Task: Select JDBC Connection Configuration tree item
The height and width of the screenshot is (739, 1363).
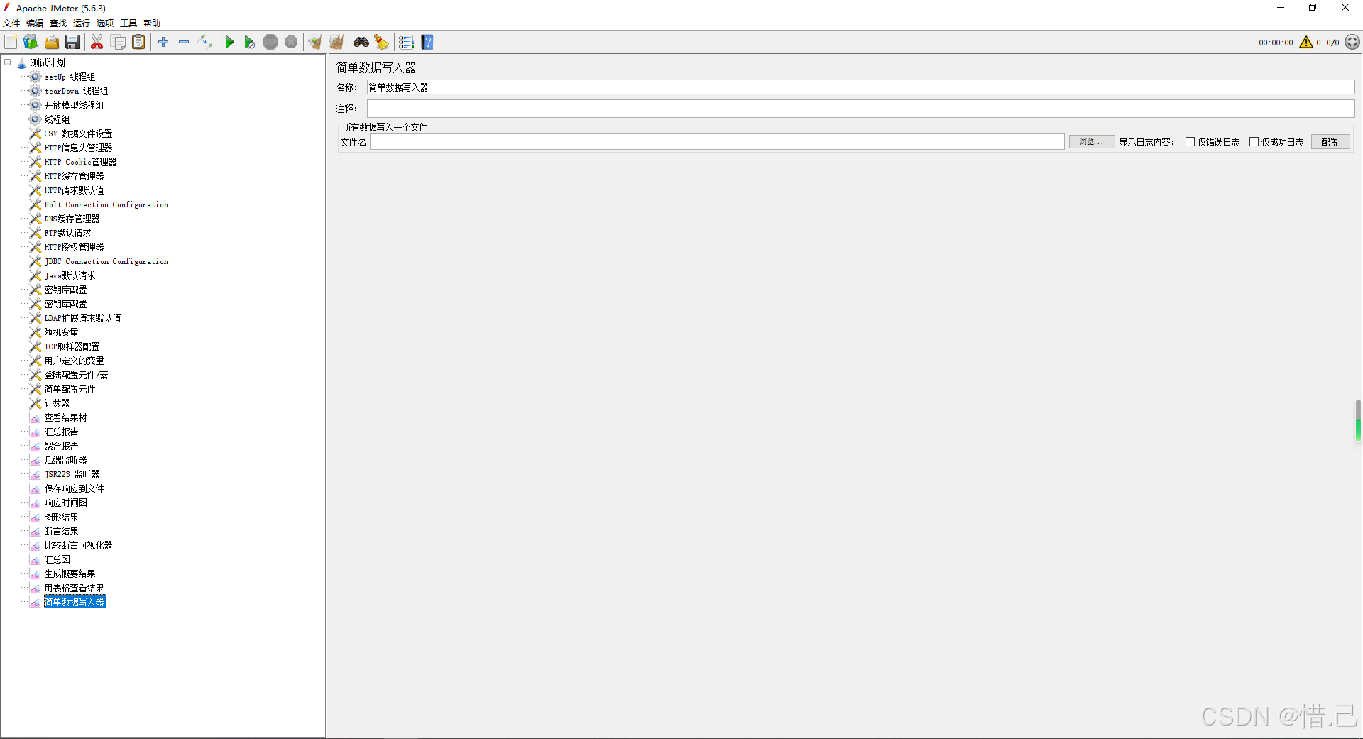Action: 106,261
